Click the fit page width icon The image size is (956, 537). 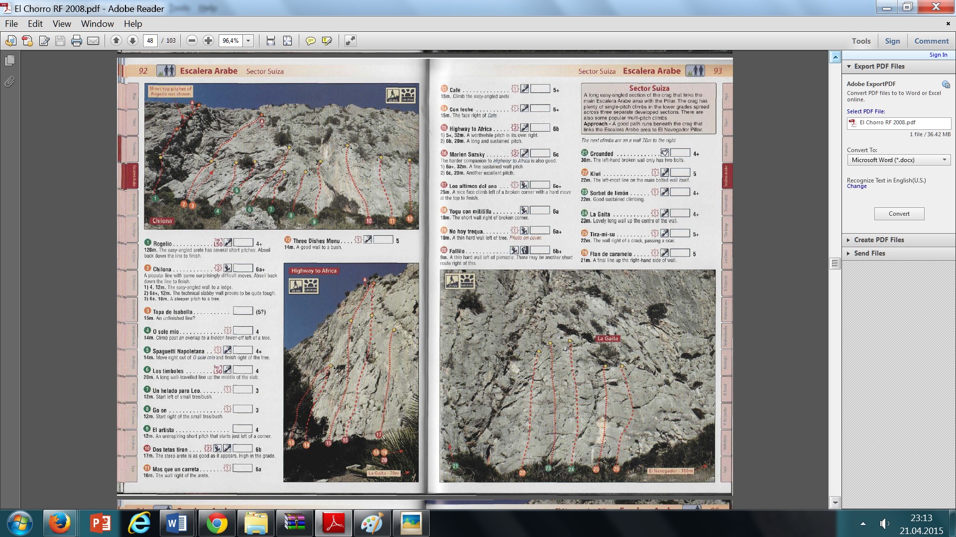coord(270,41)
